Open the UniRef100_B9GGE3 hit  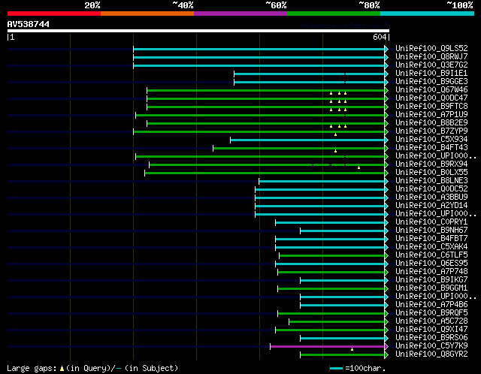(431, 82)
